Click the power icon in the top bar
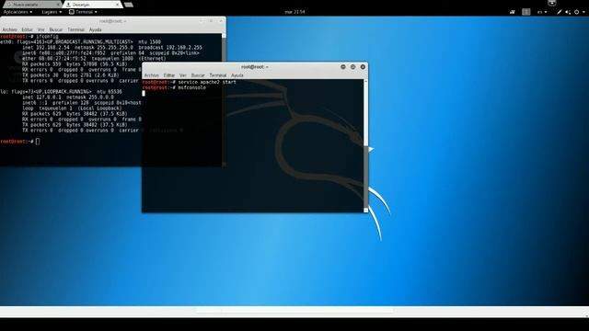The height and width of the screenshot is (331, 589). pyautogui.click(x=577, y=12)
